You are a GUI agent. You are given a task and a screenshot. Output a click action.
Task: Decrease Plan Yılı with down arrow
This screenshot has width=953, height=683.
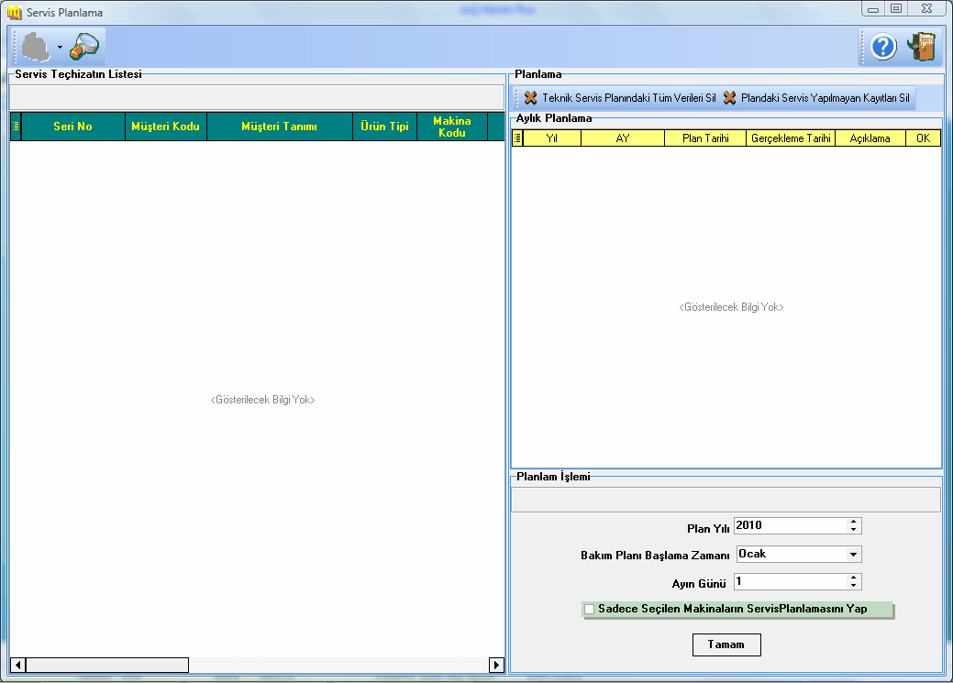click(853, 530)
